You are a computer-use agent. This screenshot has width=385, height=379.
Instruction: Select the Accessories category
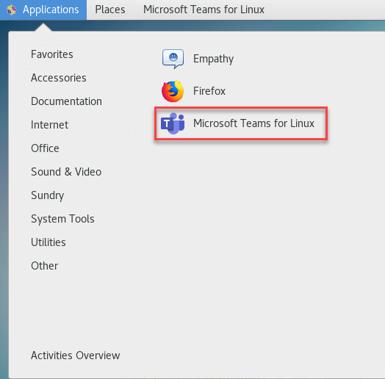pyautogui.click(x=59, y=78)
